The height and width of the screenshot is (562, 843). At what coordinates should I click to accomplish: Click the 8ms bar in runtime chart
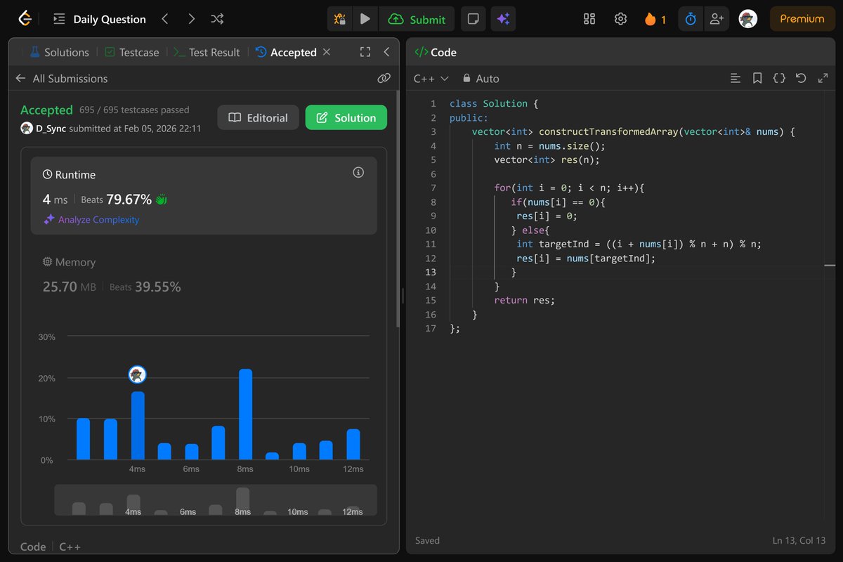tap(245, 414)
